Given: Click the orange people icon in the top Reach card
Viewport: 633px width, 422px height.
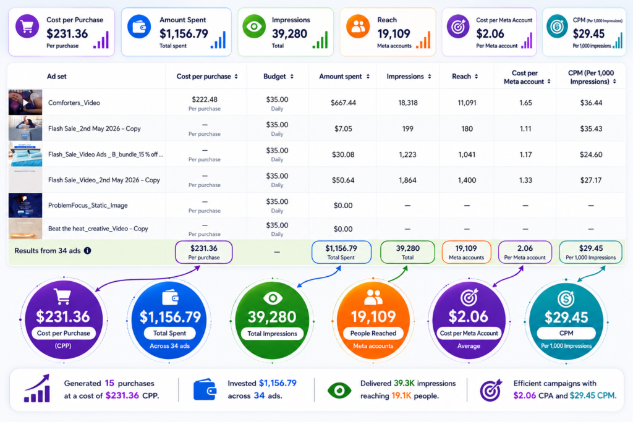Looking at the screenshot, I should click(358, 27).
